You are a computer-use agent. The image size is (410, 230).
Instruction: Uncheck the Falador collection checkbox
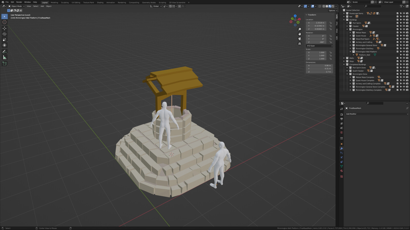point(397,26)
